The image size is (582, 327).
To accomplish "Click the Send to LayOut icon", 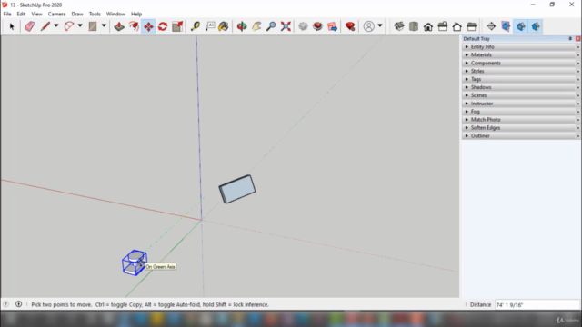I will point(332,26).
